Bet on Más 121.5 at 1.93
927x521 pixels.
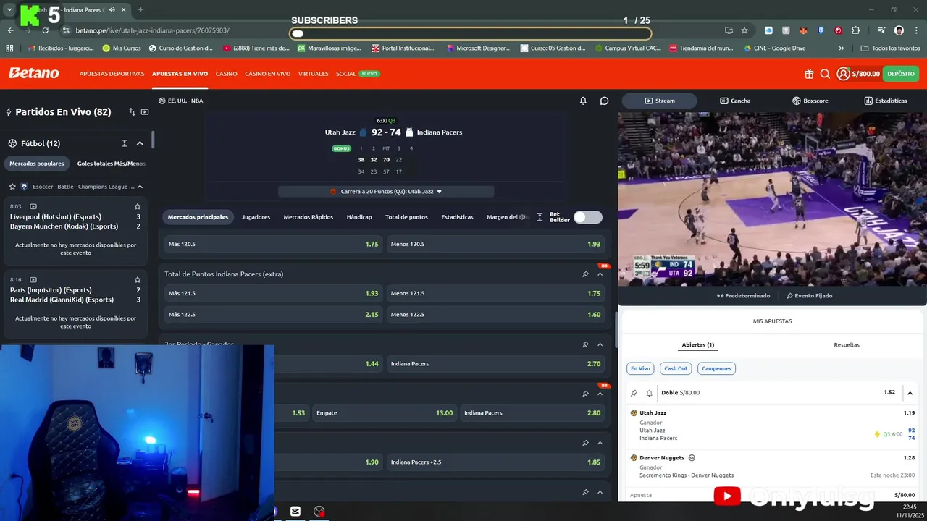274,294
